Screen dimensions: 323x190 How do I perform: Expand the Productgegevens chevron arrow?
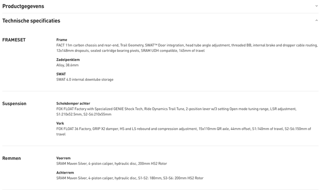pos(316,6)
